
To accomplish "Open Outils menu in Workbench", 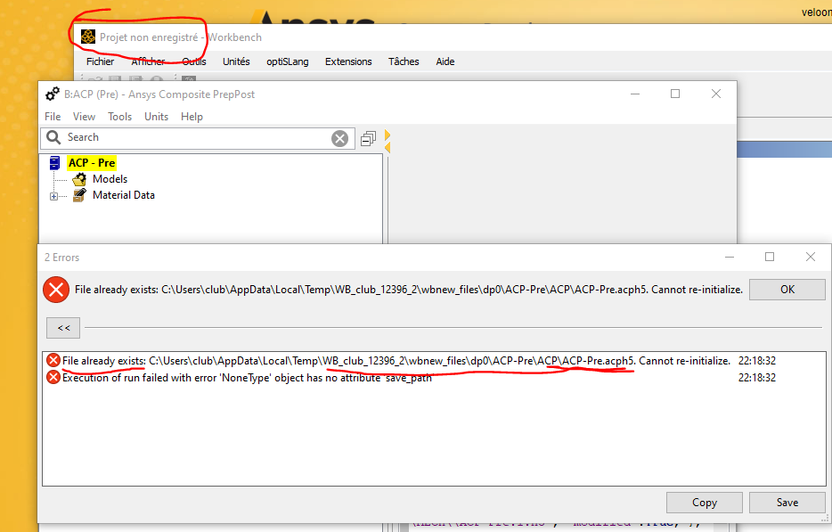I will 194,61.
